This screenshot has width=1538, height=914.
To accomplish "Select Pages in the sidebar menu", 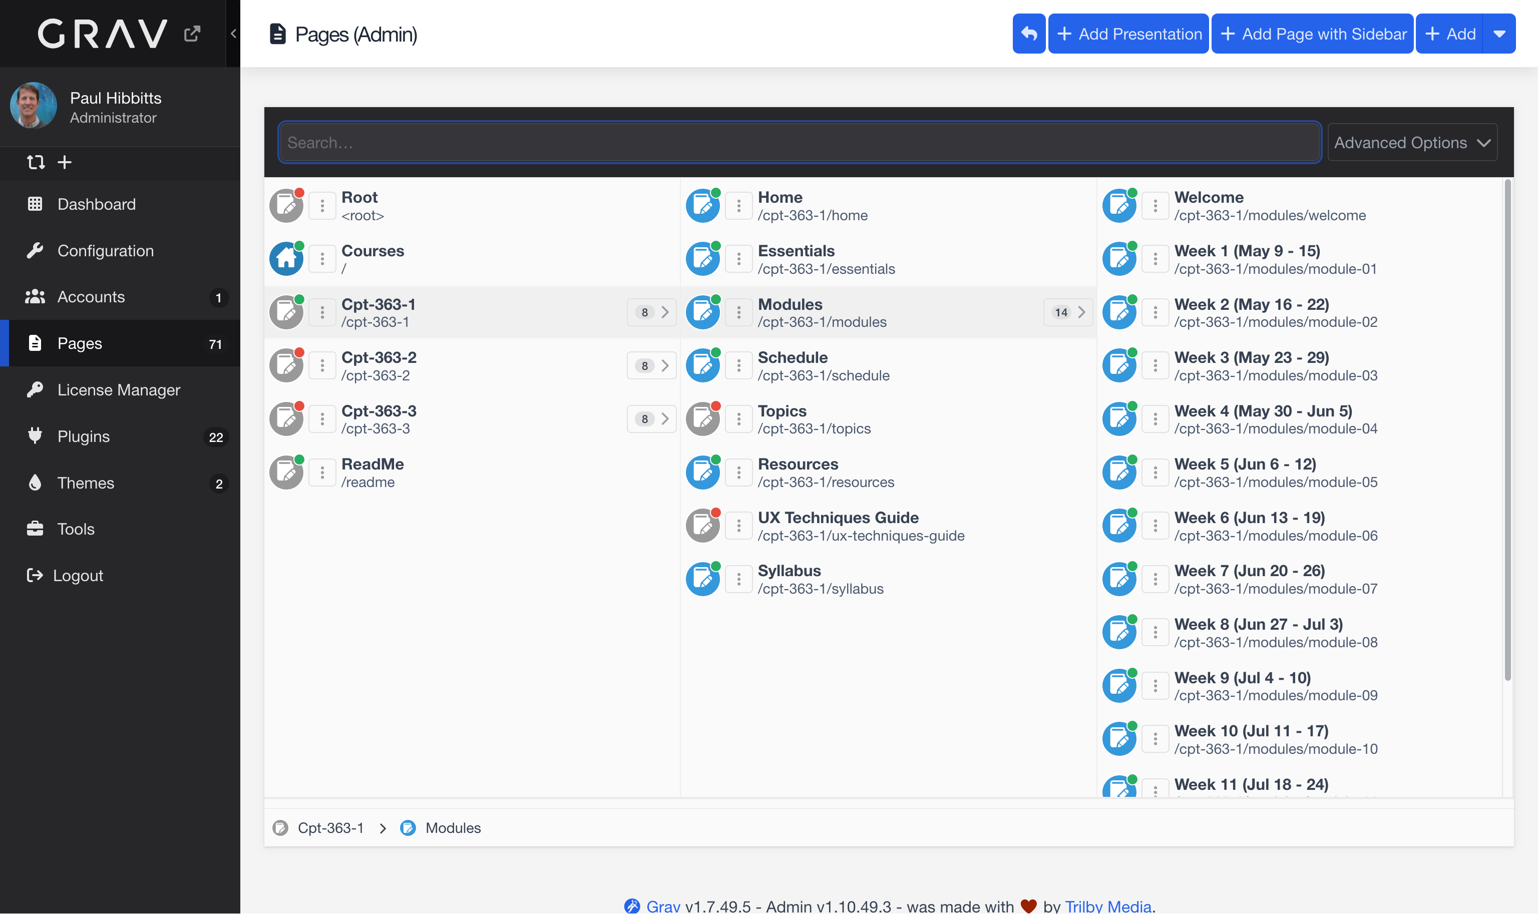I will (x=80, y=343).
